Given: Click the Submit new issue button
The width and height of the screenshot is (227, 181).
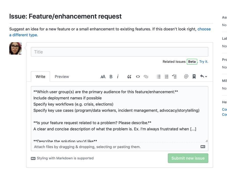Looking at the screenshot, I should 188,158.
